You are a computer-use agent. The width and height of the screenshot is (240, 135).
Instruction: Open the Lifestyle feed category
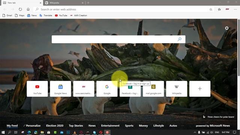tap(159, 126)
